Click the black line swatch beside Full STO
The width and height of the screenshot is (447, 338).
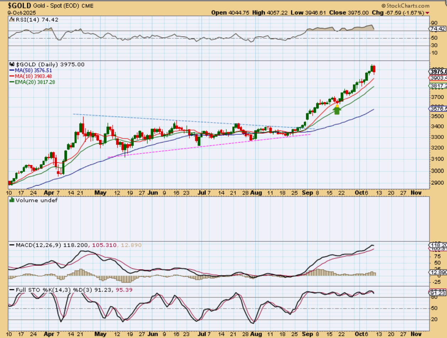pyautogui.click(x=11, y=290)
